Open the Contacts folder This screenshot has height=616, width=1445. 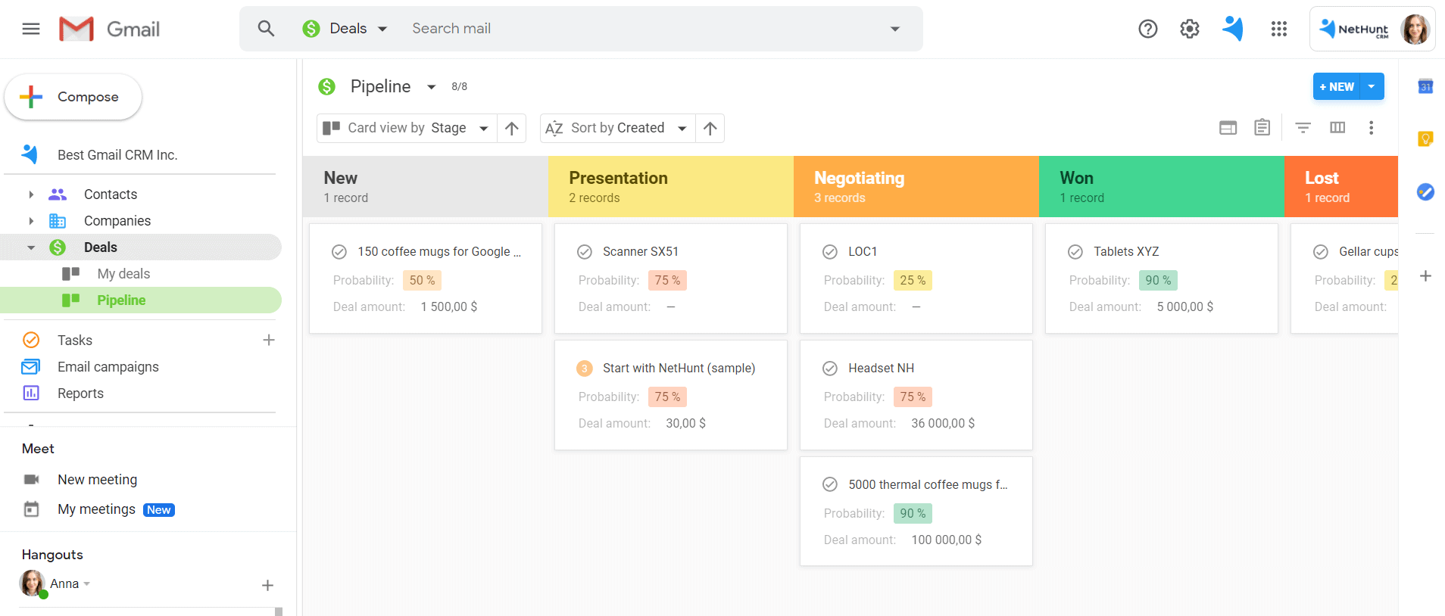point(111,194)
